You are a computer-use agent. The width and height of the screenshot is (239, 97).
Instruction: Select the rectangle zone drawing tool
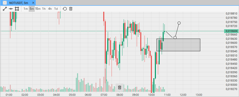coord(17,9)
